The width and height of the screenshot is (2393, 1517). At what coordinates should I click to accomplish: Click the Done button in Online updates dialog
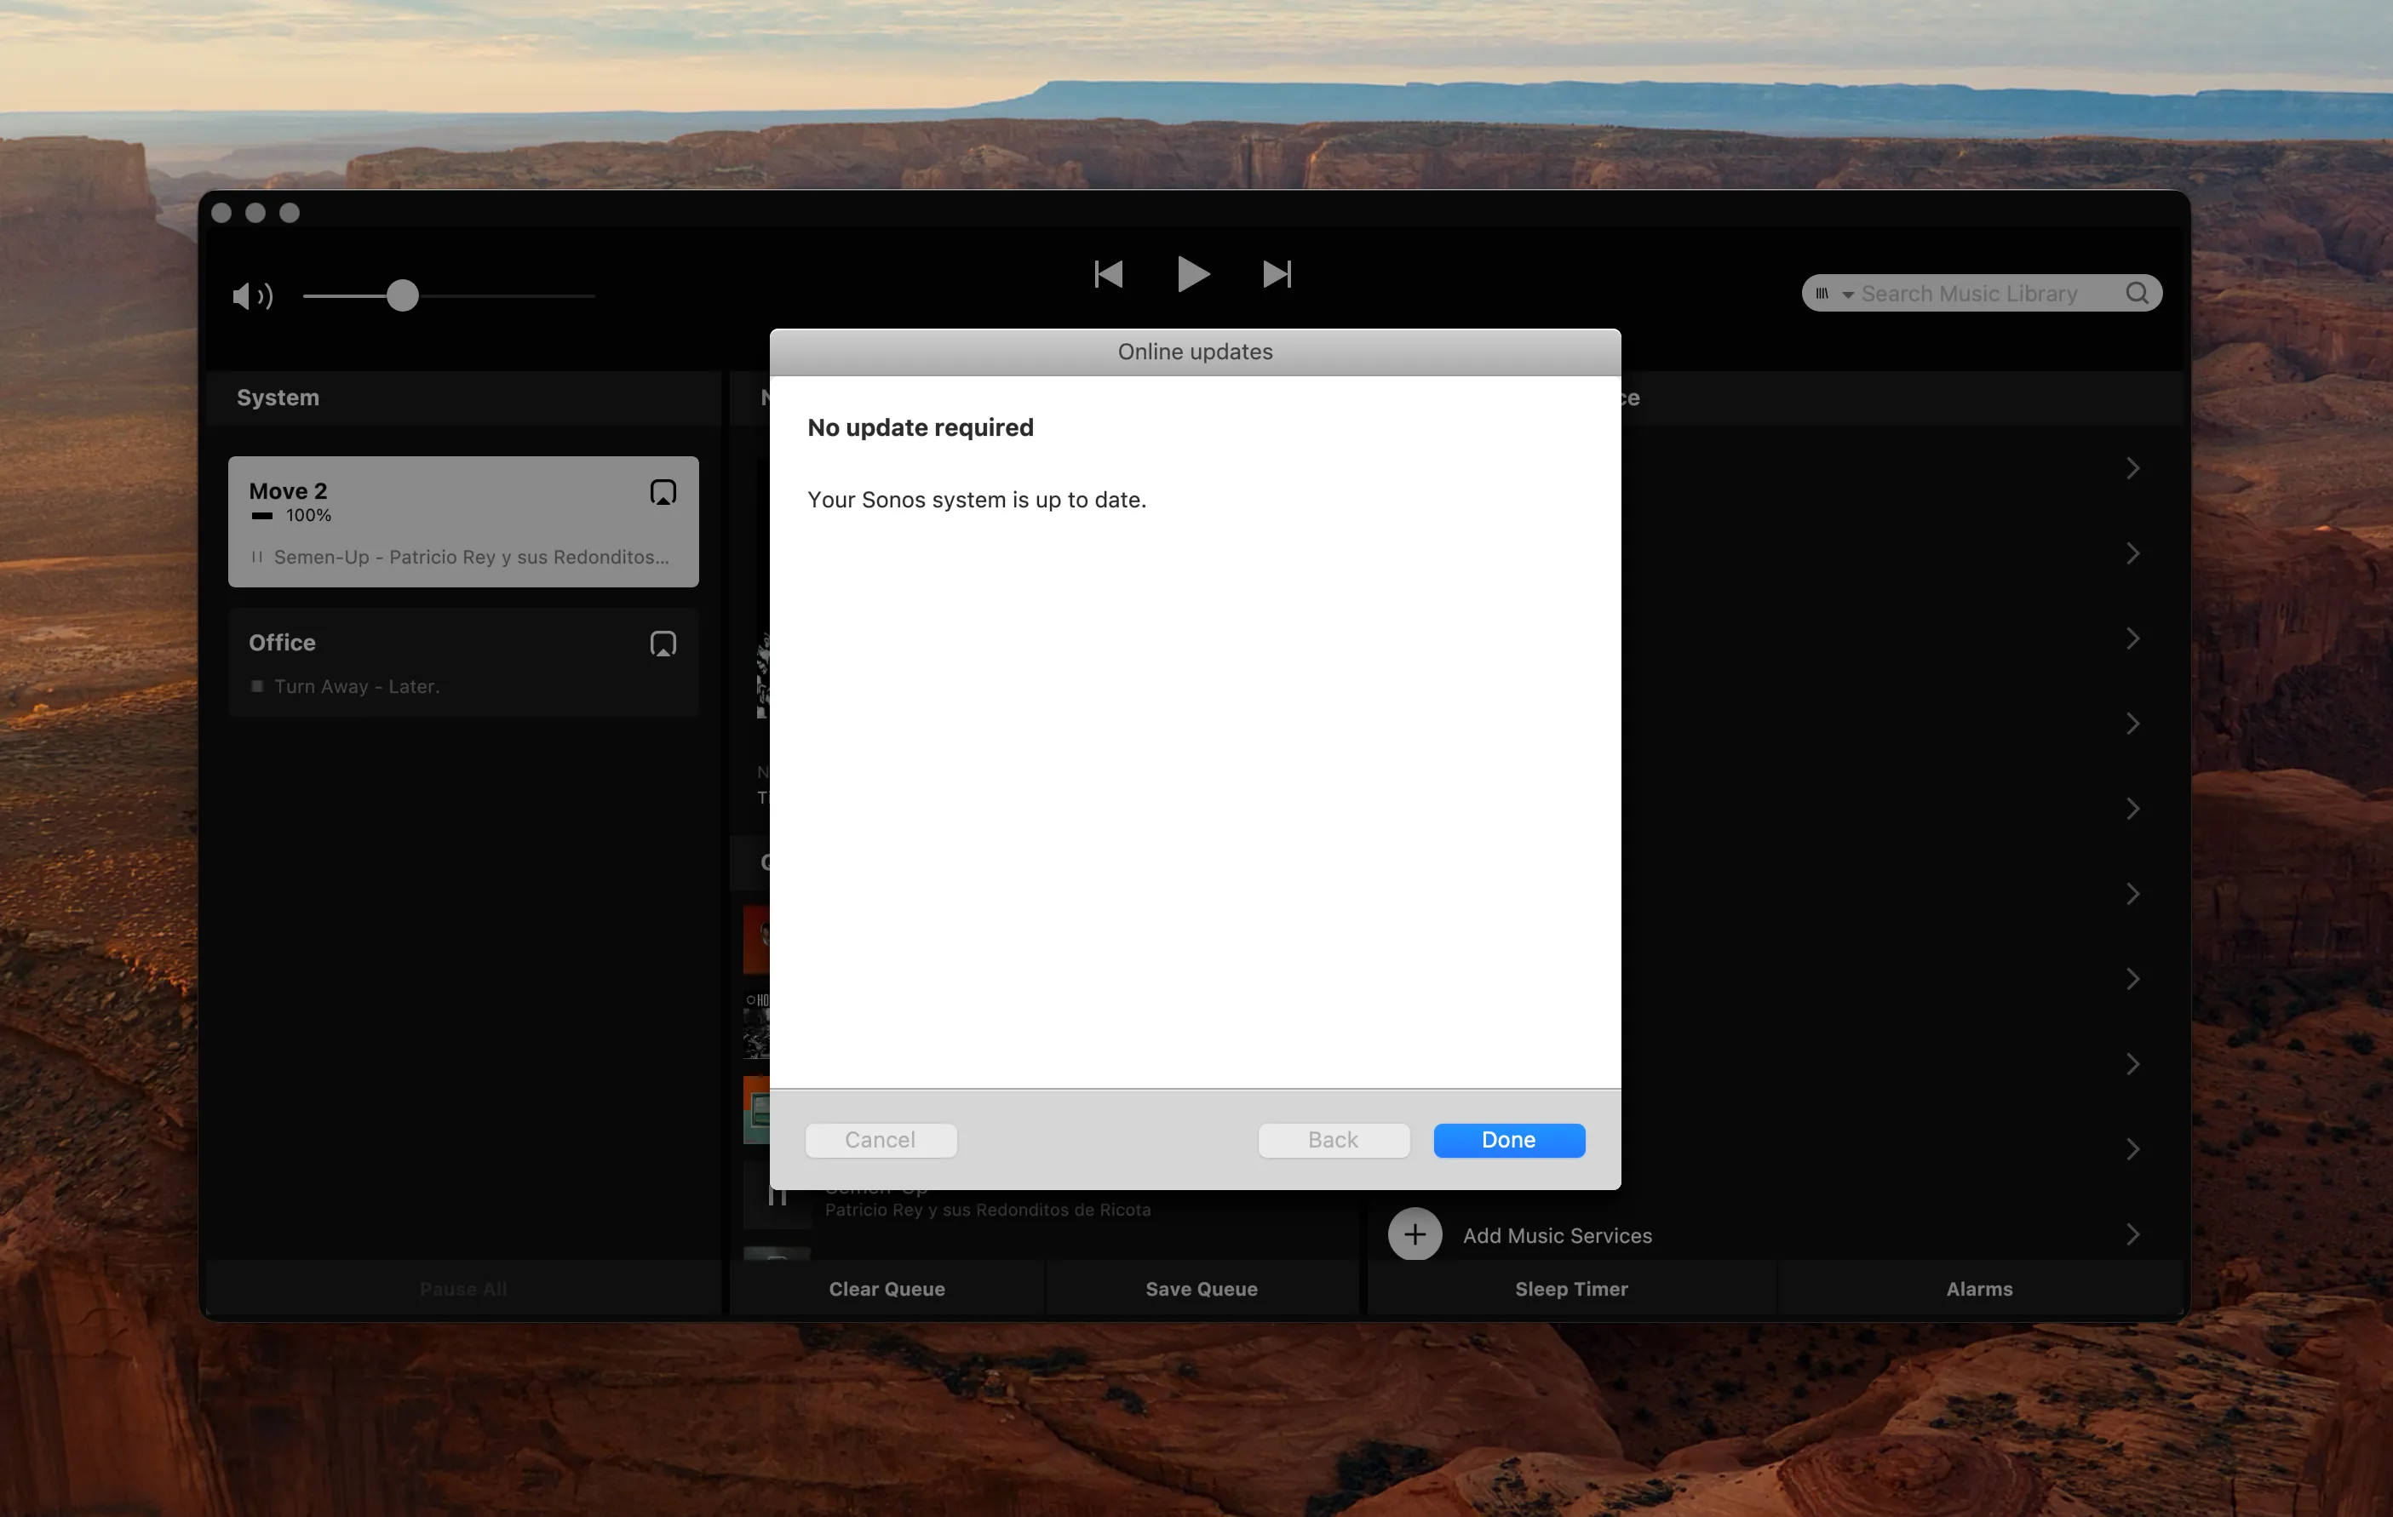1508,1140
